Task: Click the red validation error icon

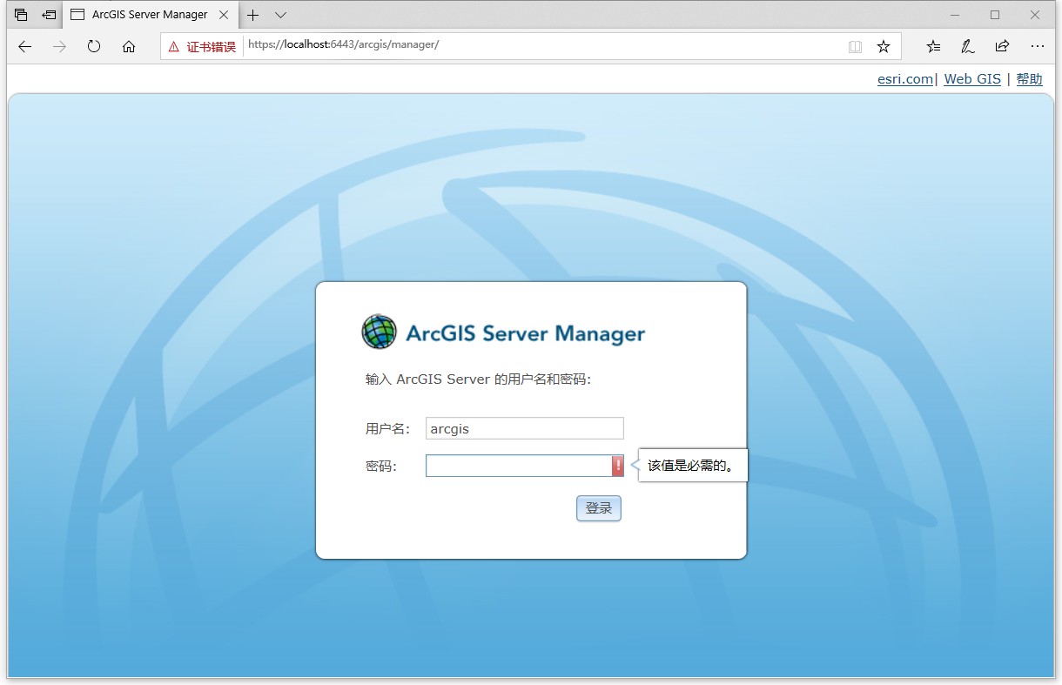Action: click(x=618, y=466)
